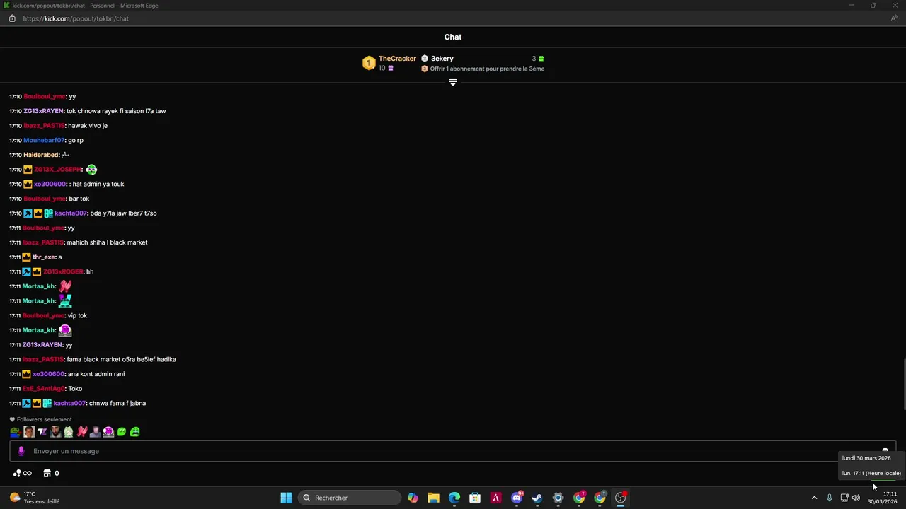Click the crown badge next to thr_exe
The width and height of the screenshot is (906, 509).
coord(26,257)
